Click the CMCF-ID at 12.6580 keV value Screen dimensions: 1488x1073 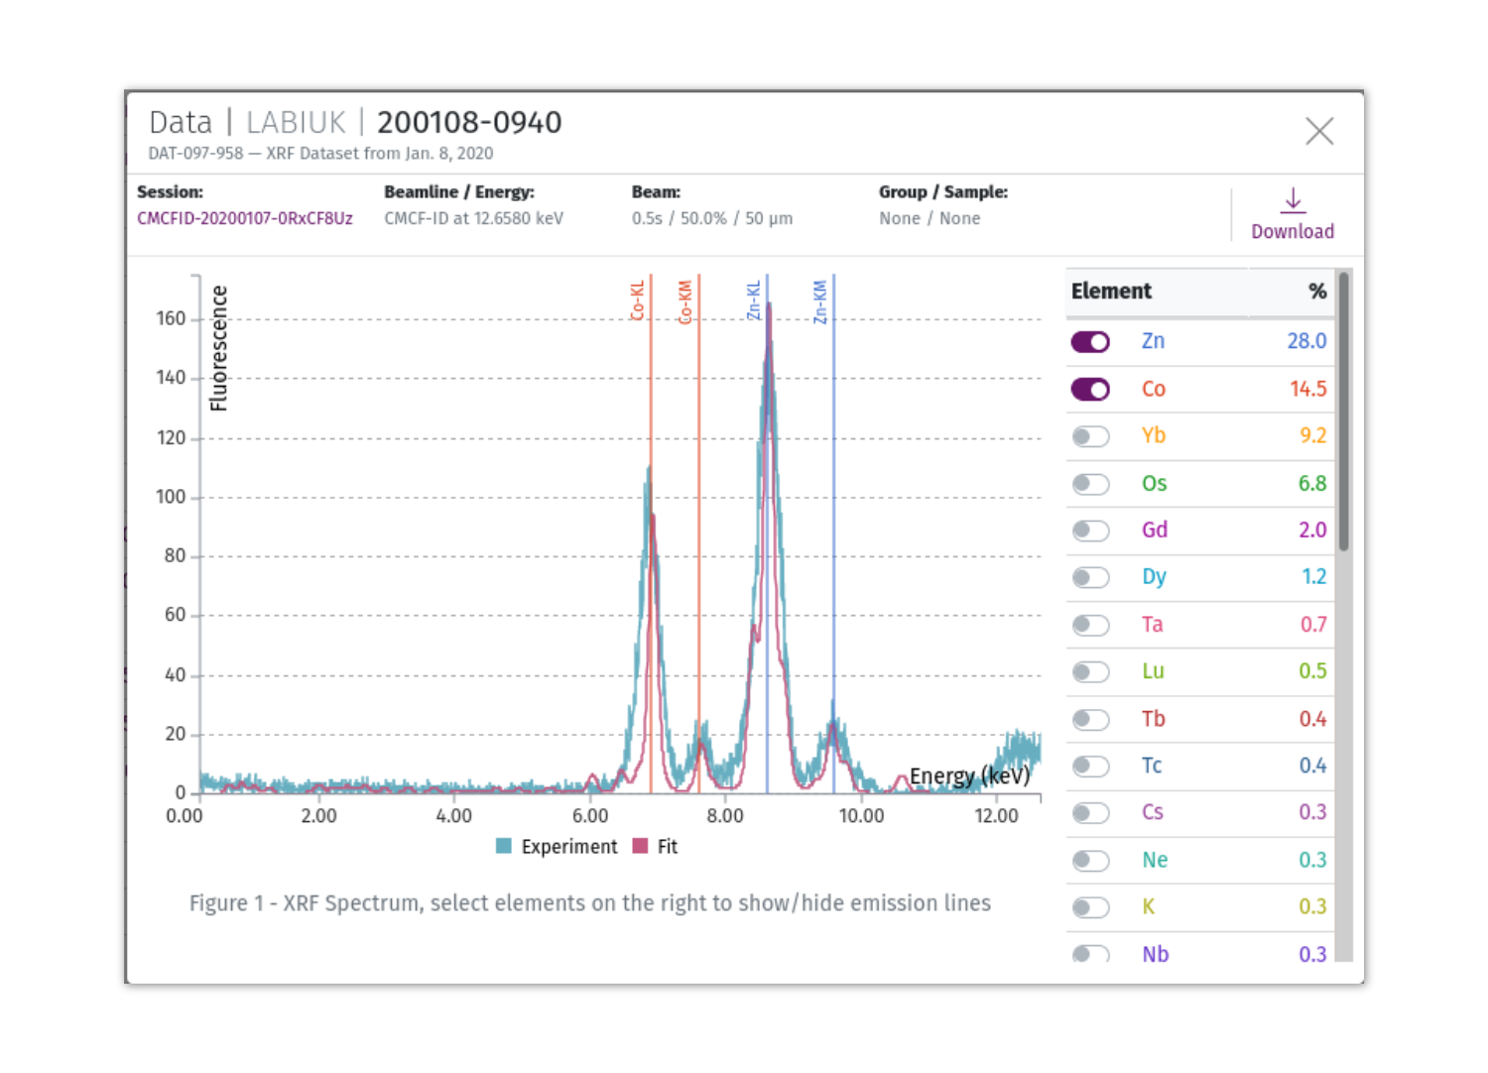pos(474,218)
